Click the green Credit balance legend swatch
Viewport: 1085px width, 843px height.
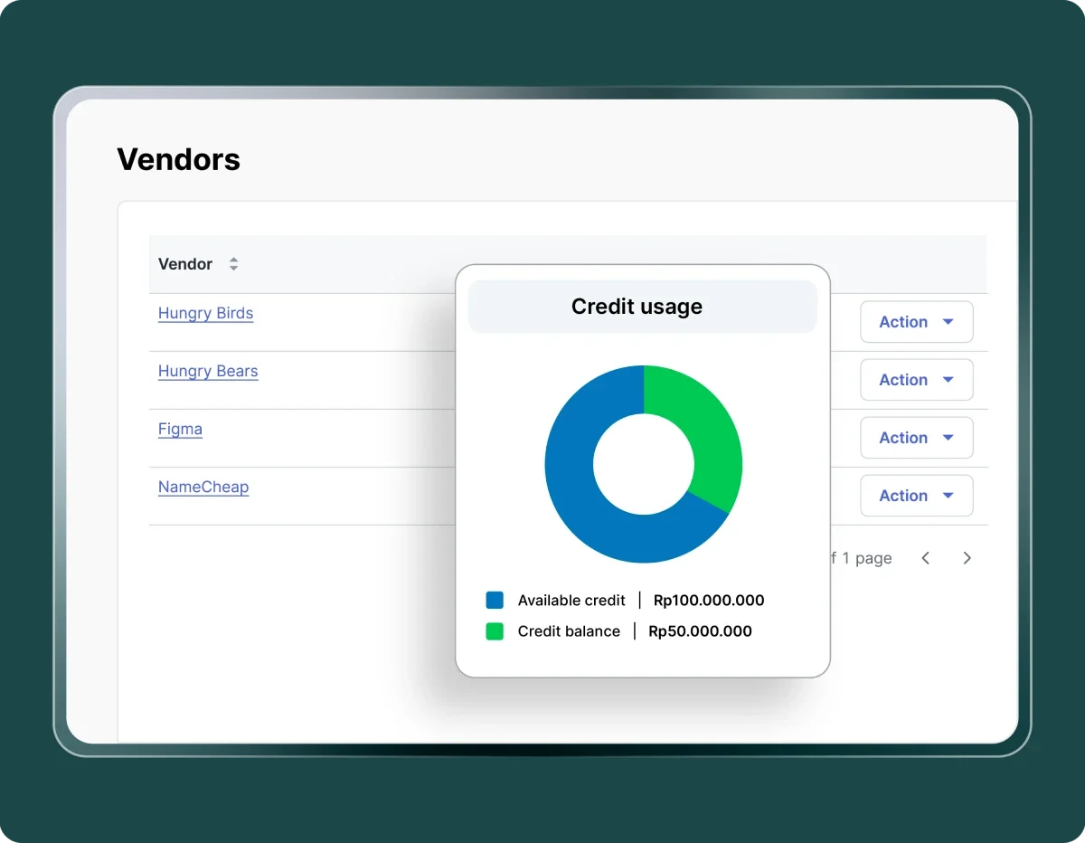coord(495,631)
